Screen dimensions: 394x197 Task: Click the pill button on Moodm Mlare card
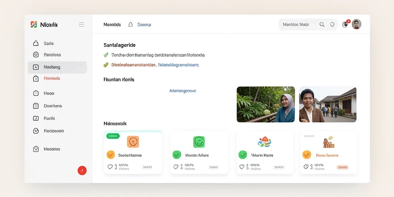pyautogui.click(x=213, y=167)
